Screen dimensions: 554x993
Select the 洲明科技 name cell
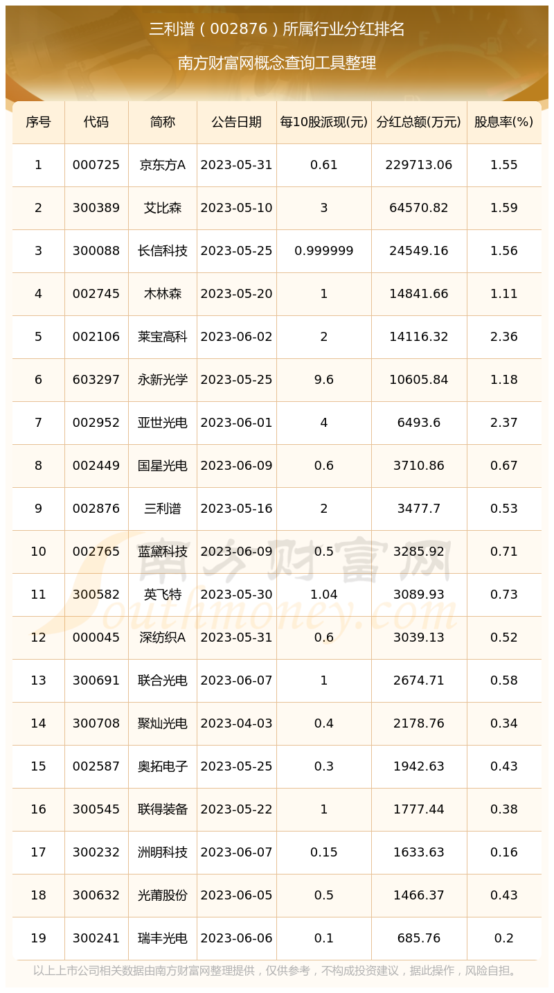pos(163,852)
